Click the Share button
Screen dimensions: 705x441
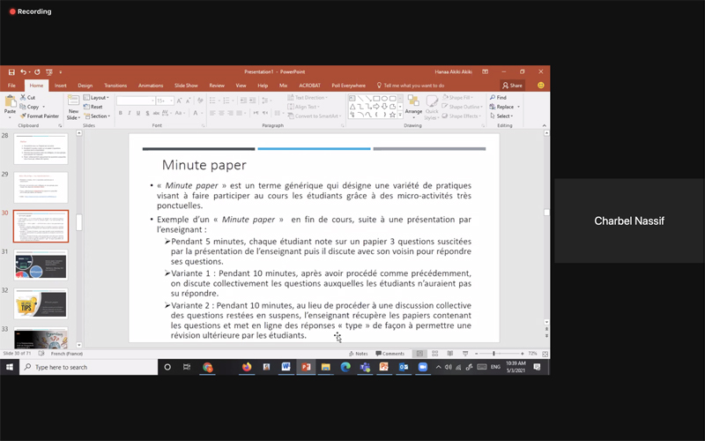(x=513, y=86)
